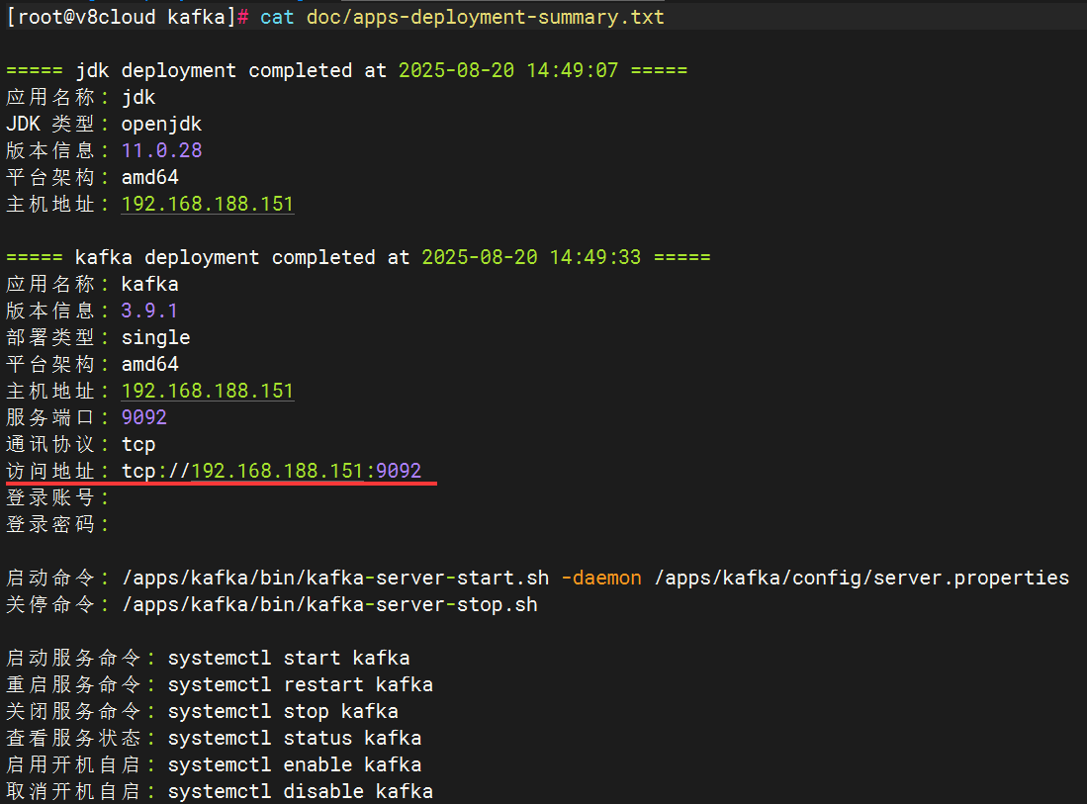Click the systemctl status kafka command
The image size is (1087, 804).
tap(294, 738)
